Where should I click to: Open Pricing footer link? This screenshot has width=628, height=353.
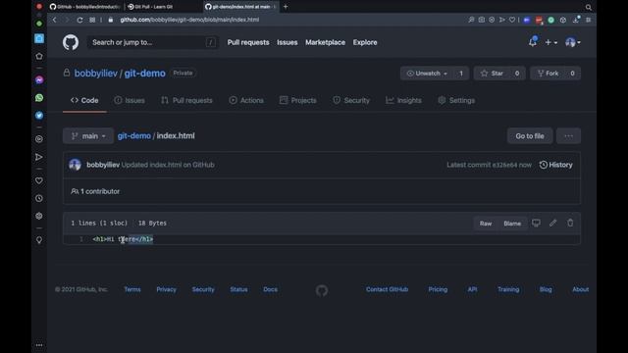pyautogui.click(x=438, y=289)
